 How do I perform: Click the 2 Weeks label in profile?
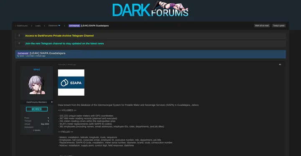36,130
